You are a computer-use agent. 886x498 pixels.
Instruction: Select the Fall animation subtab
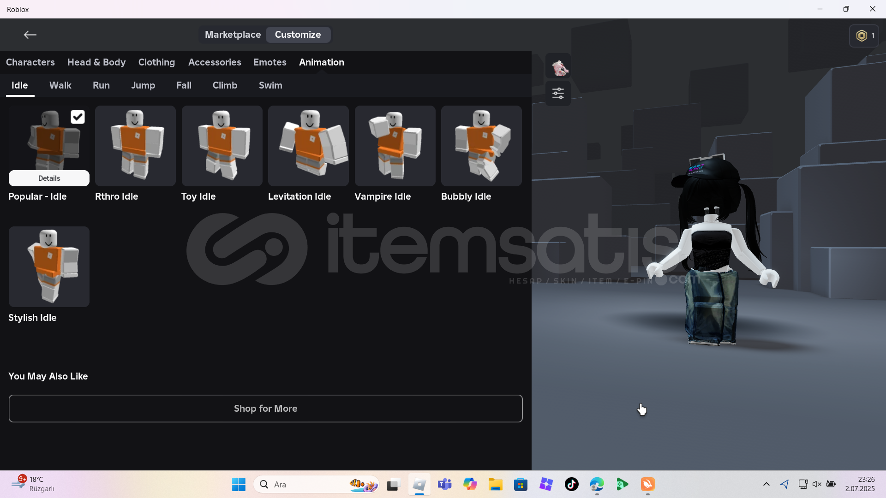pos(184,85)
